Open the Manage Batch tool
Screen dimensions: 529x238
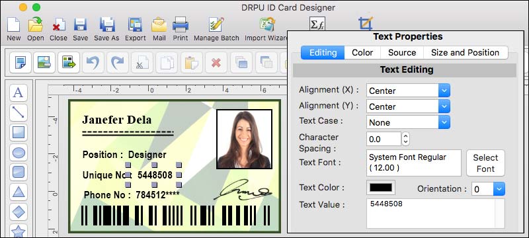click(x=216, y=25)
